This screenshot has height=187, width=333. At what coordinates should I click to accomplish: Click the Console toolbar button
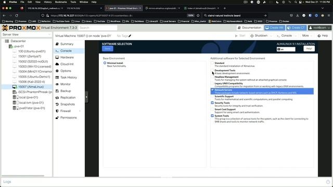285,36
